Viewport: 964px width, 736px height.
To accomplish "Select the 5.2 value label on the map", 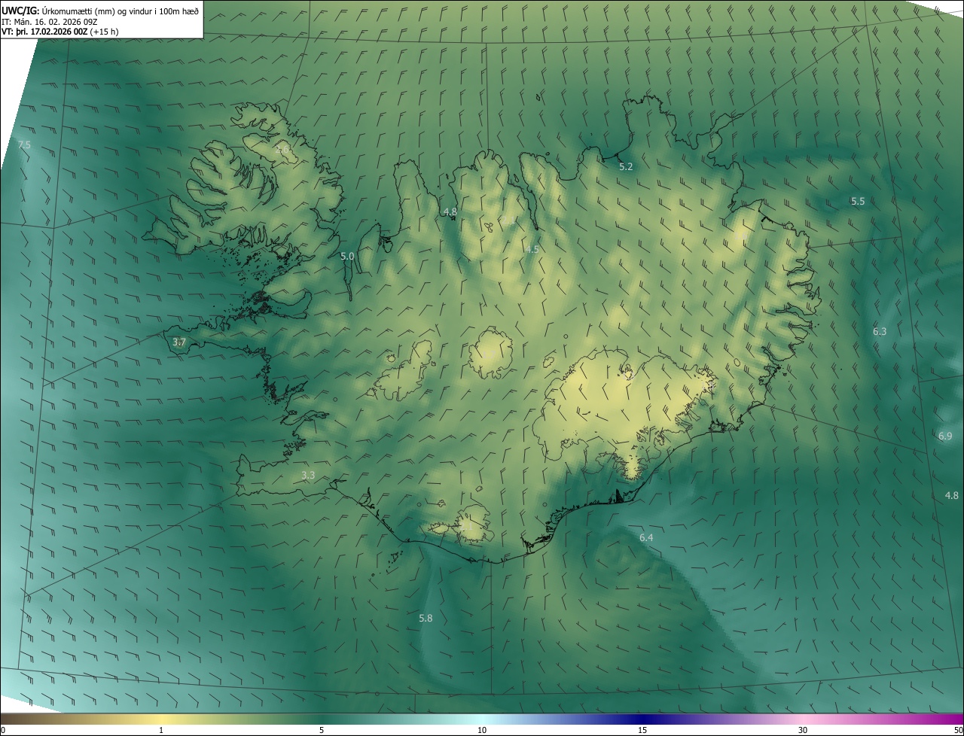I will click(626, 166).
